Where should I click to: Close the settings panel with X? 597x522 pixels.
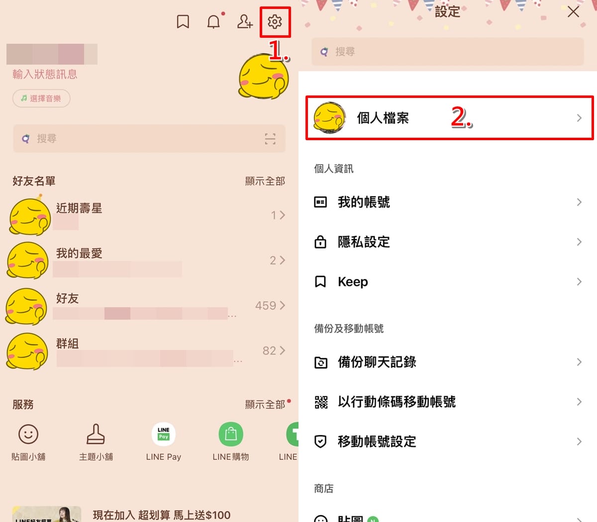coord(573,12)
